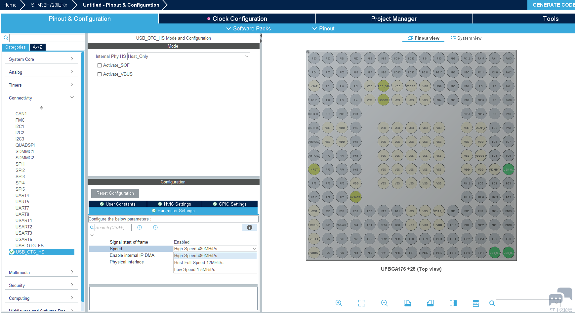Switch to the Clock Configuration tab
This screenshot has width=575, height=315.
[237, 19]
